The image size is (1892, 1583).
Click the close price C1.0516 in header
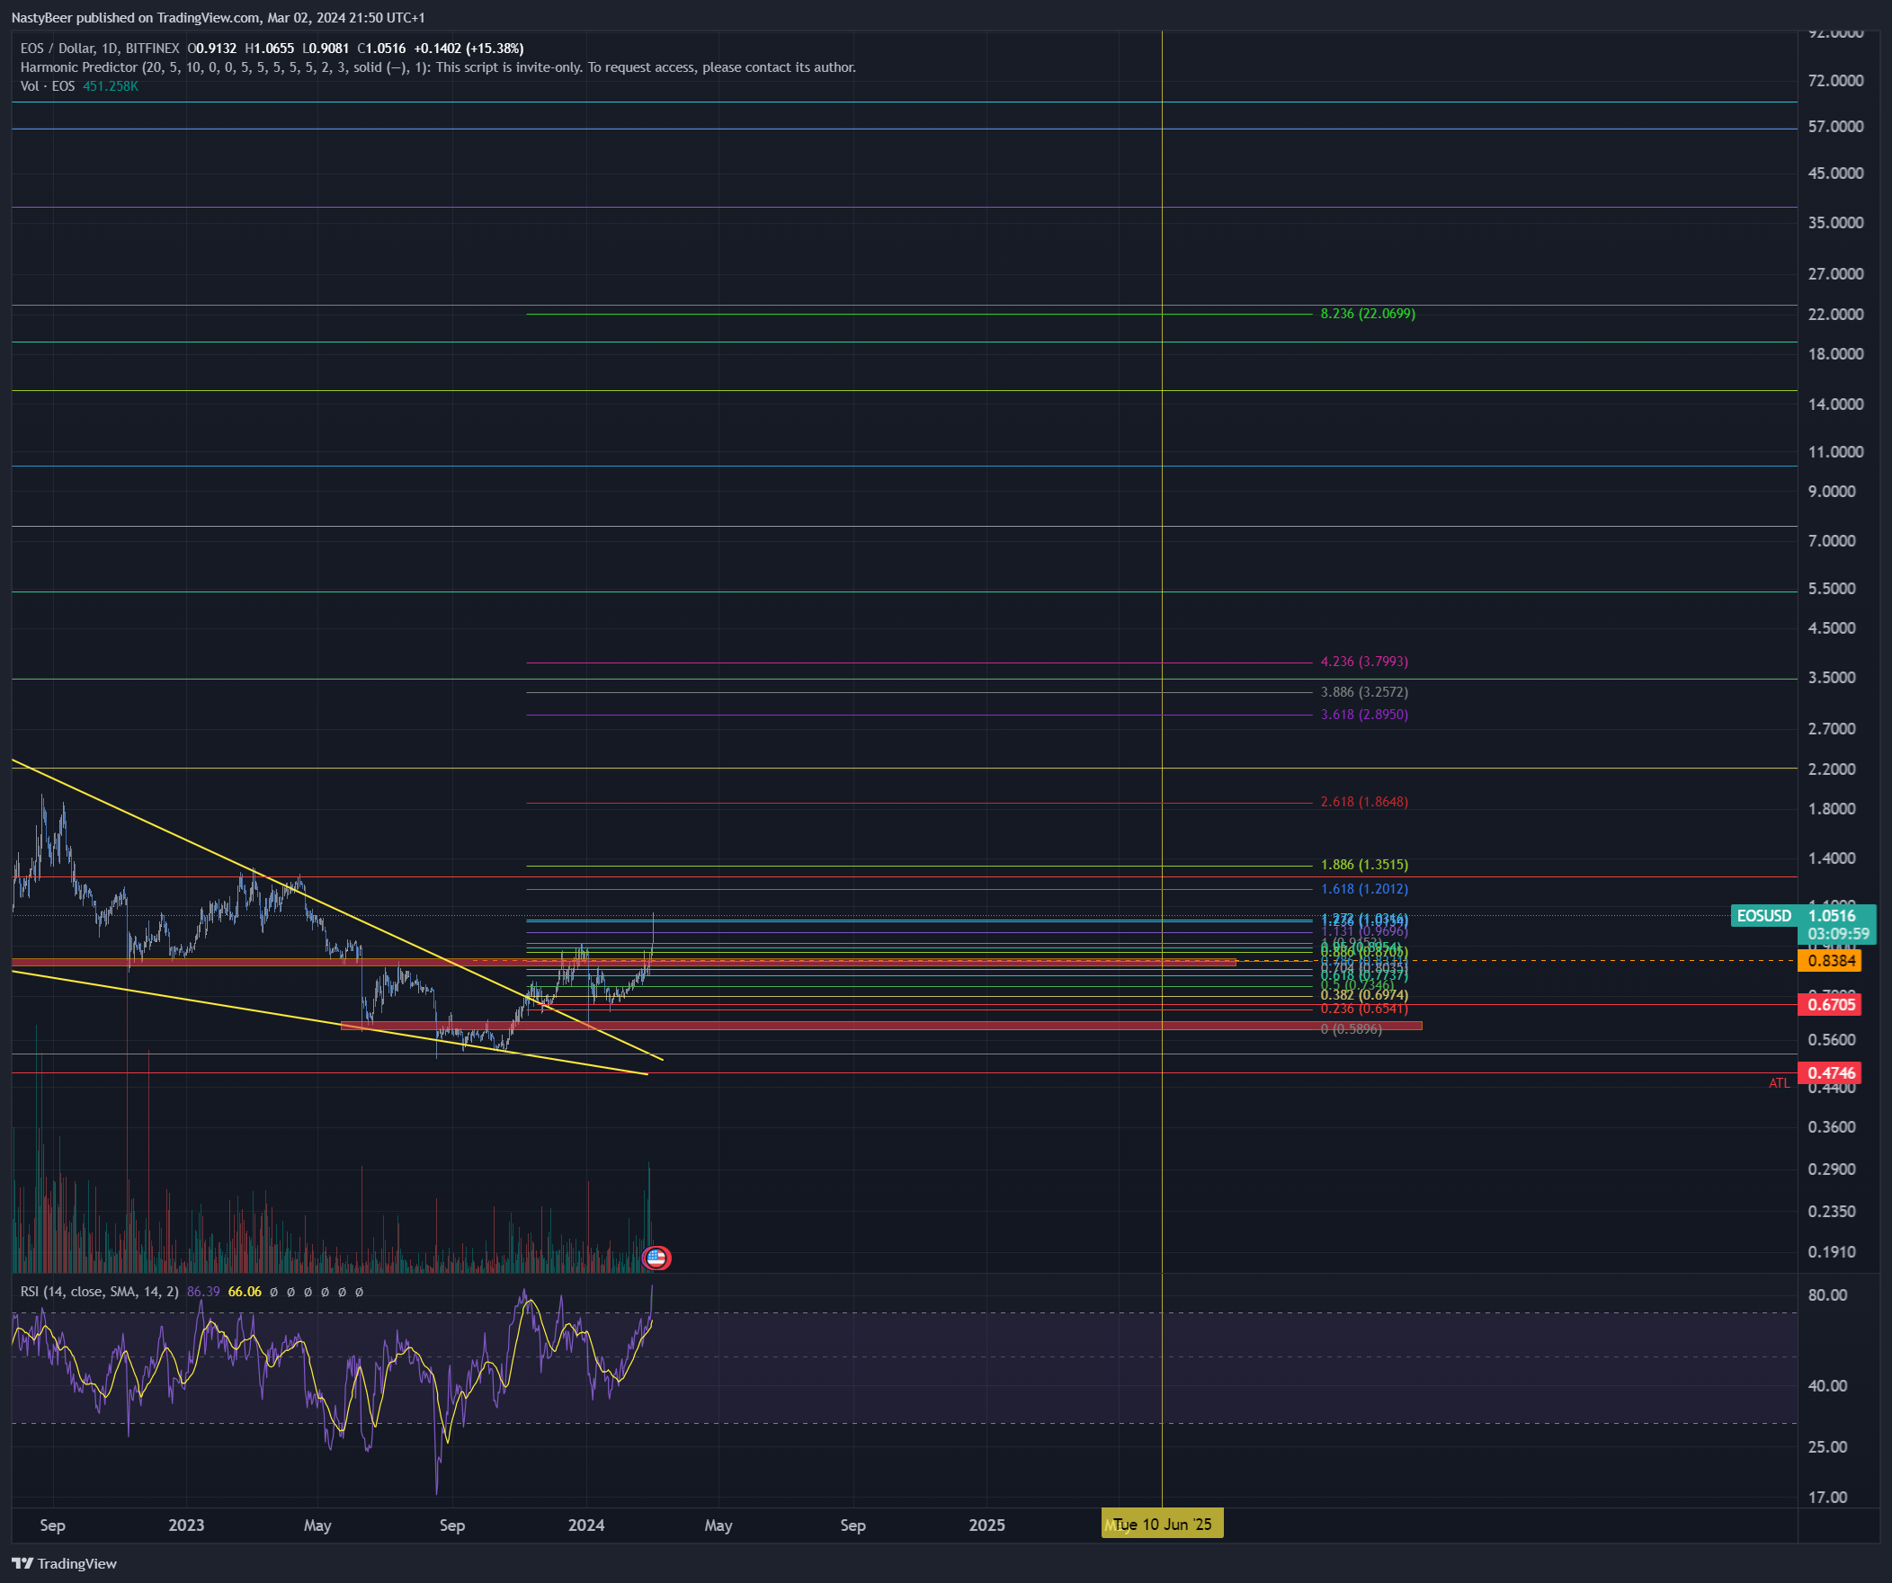click(x=381, y=49)
